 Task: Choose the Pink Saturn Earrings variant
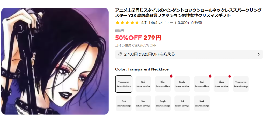pyautogui.click(x=124, y=103)
